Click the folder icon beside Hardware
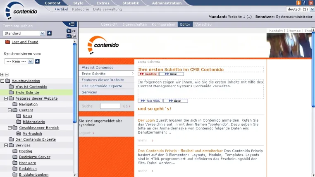Viewport: 315px width, 177px height. 15,163
